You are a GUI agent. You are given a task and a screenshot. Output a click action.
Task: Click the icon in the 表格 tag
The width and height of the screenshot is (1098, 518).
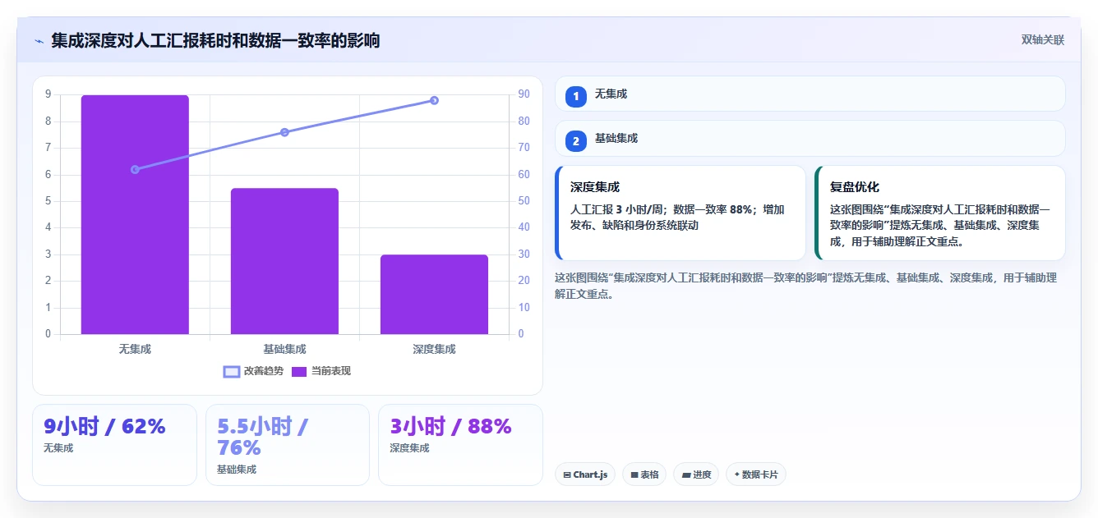tap(634, 474)
